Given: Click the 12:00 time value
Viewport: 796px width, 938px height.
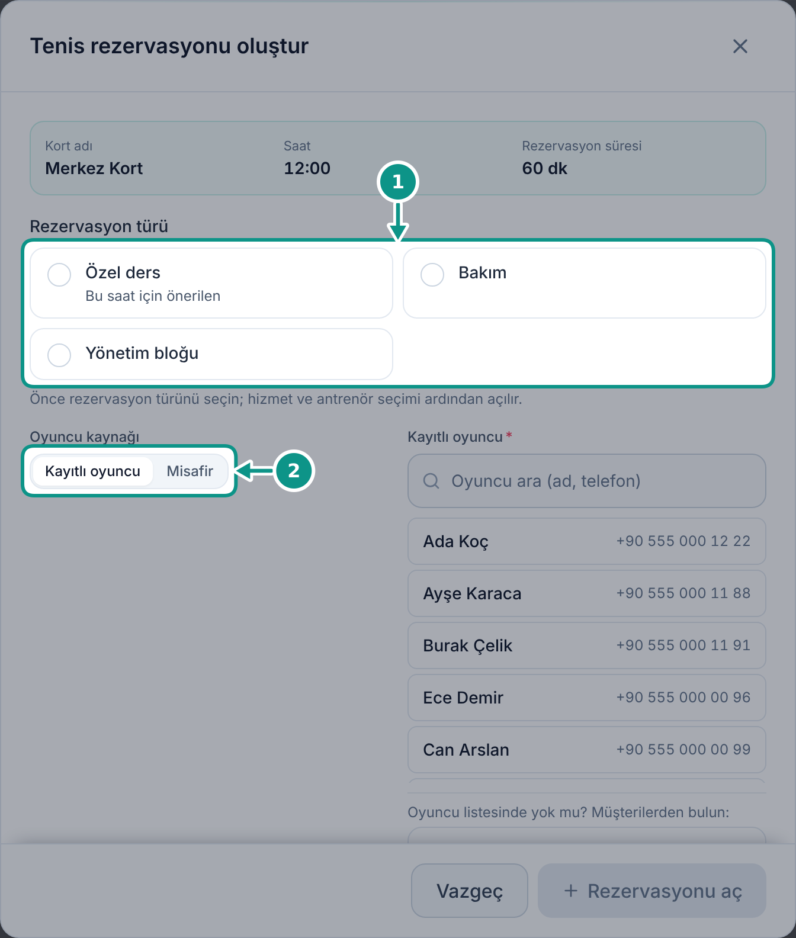Looking at the screenshot, I should 307,169.
